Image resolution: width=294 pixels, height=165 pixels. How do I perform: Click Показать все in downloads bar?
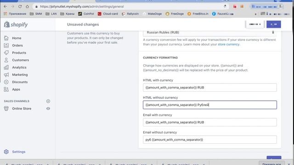271,163
